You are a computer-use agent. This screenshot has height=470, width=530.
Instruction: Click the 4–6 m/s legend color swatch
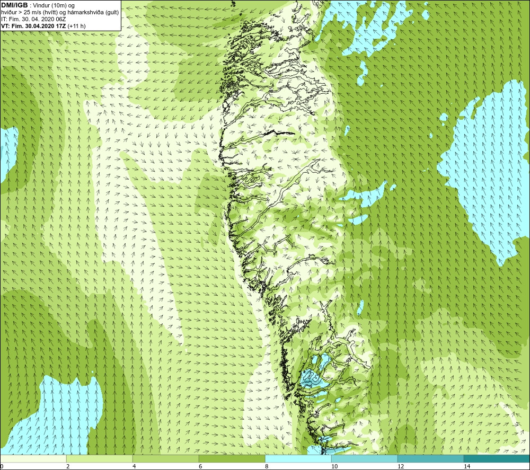click(x=165, y=458)
